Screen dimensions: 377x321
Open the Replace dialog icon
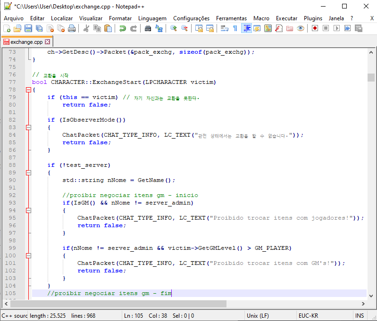click(159, 29)
